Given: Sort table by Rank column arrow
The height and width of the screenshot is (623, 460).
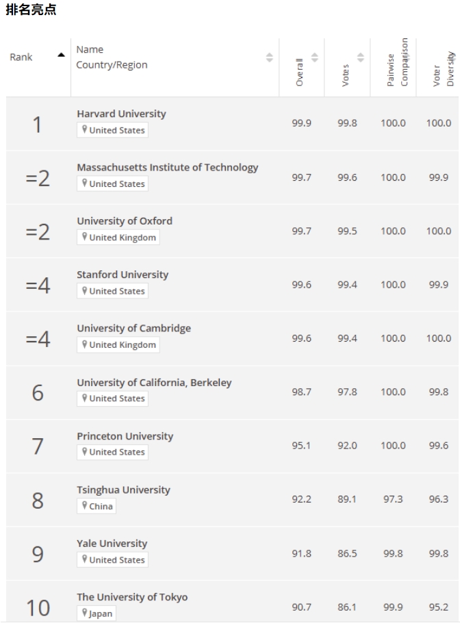Looking at the screenshot, I should [x=61, y=55].
